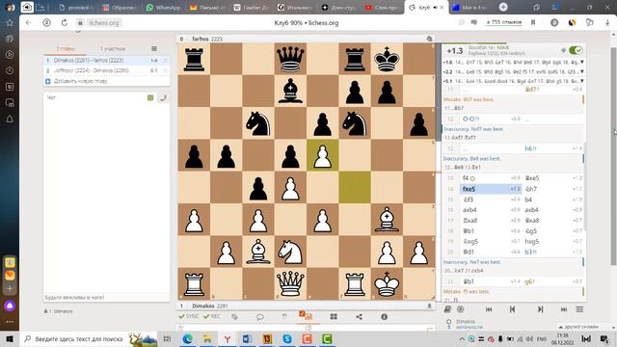The height and width of the screenshot is (347, 617).
Task: Select move 14 fxe5 in move list
Action: [x=491, y=189]
